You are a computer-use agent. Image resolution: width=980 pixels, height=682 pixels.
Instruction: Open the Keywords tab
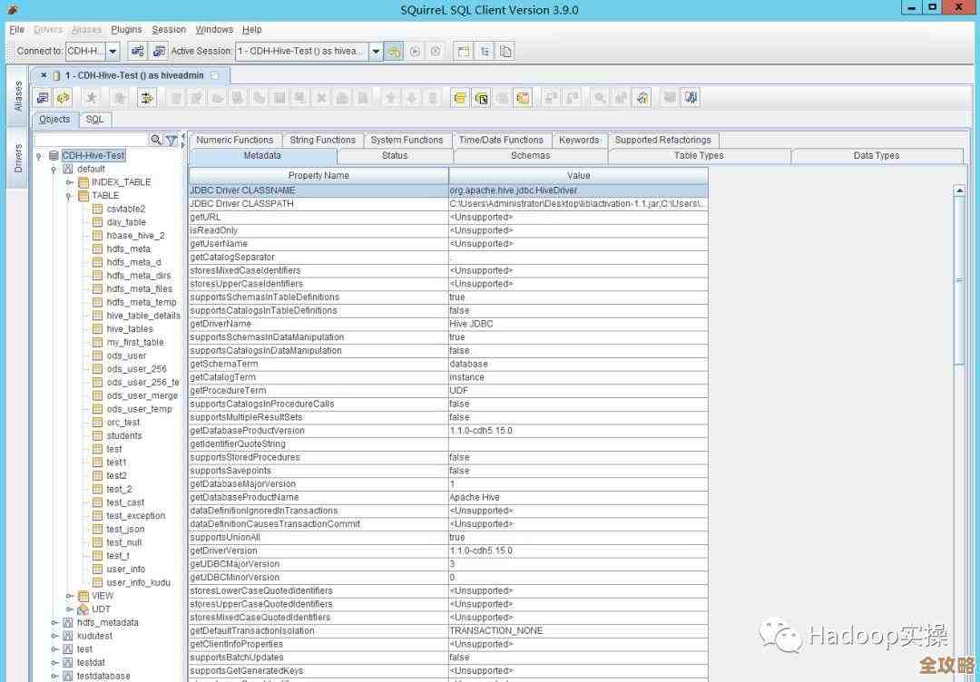578,140
